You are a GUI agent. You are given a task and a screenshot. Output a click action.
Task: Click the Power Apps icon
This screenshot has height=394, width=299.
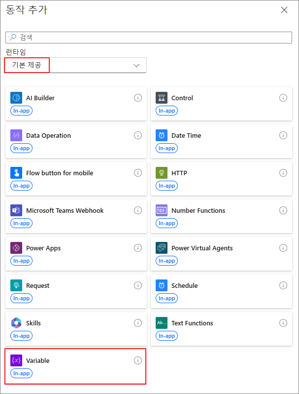[x=16, y=248]
